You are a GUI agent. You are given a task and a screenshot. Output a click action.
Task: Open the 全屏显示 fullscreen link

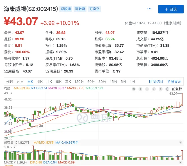coord(174,82)
